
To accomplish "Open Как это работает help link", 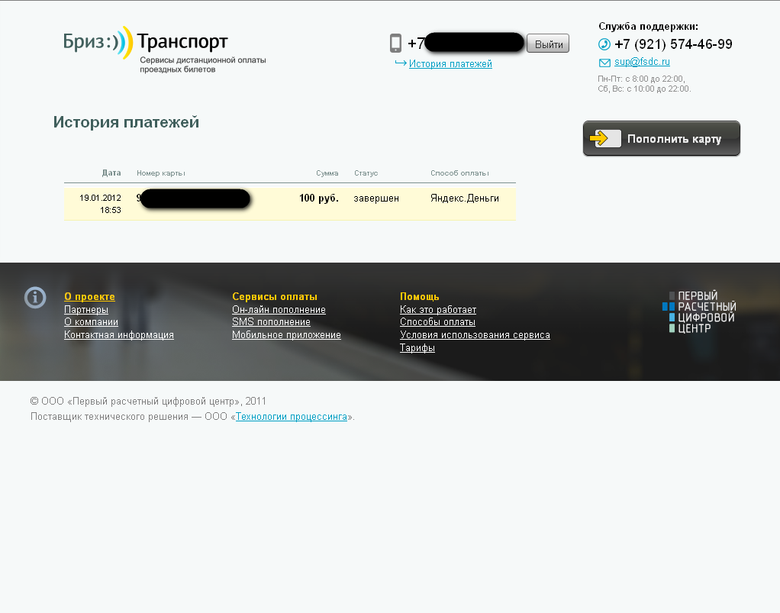I will [438, 310].
